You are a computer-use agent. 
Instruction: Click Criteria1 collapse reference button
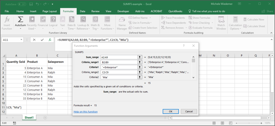tap(140, 67)
